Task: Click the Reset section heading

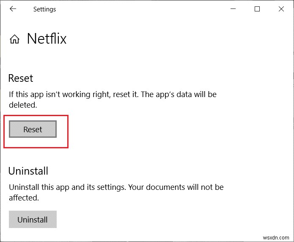Action: point(21,78)
